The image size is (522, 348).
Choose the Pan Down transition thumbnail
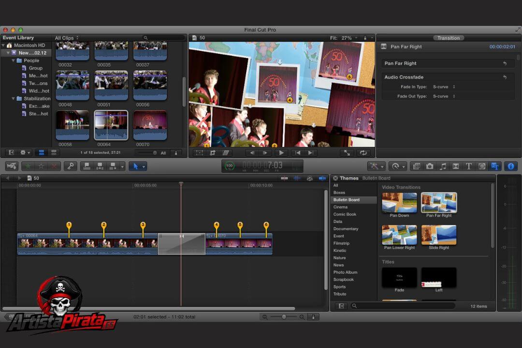399,203
